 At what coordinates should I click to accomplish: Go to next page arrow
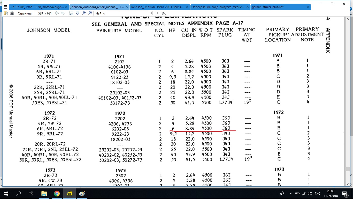point(63,13)
